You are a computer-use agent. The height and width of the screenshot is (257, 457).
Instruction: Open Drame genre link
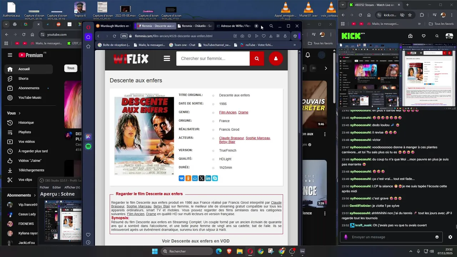point(243,112)
